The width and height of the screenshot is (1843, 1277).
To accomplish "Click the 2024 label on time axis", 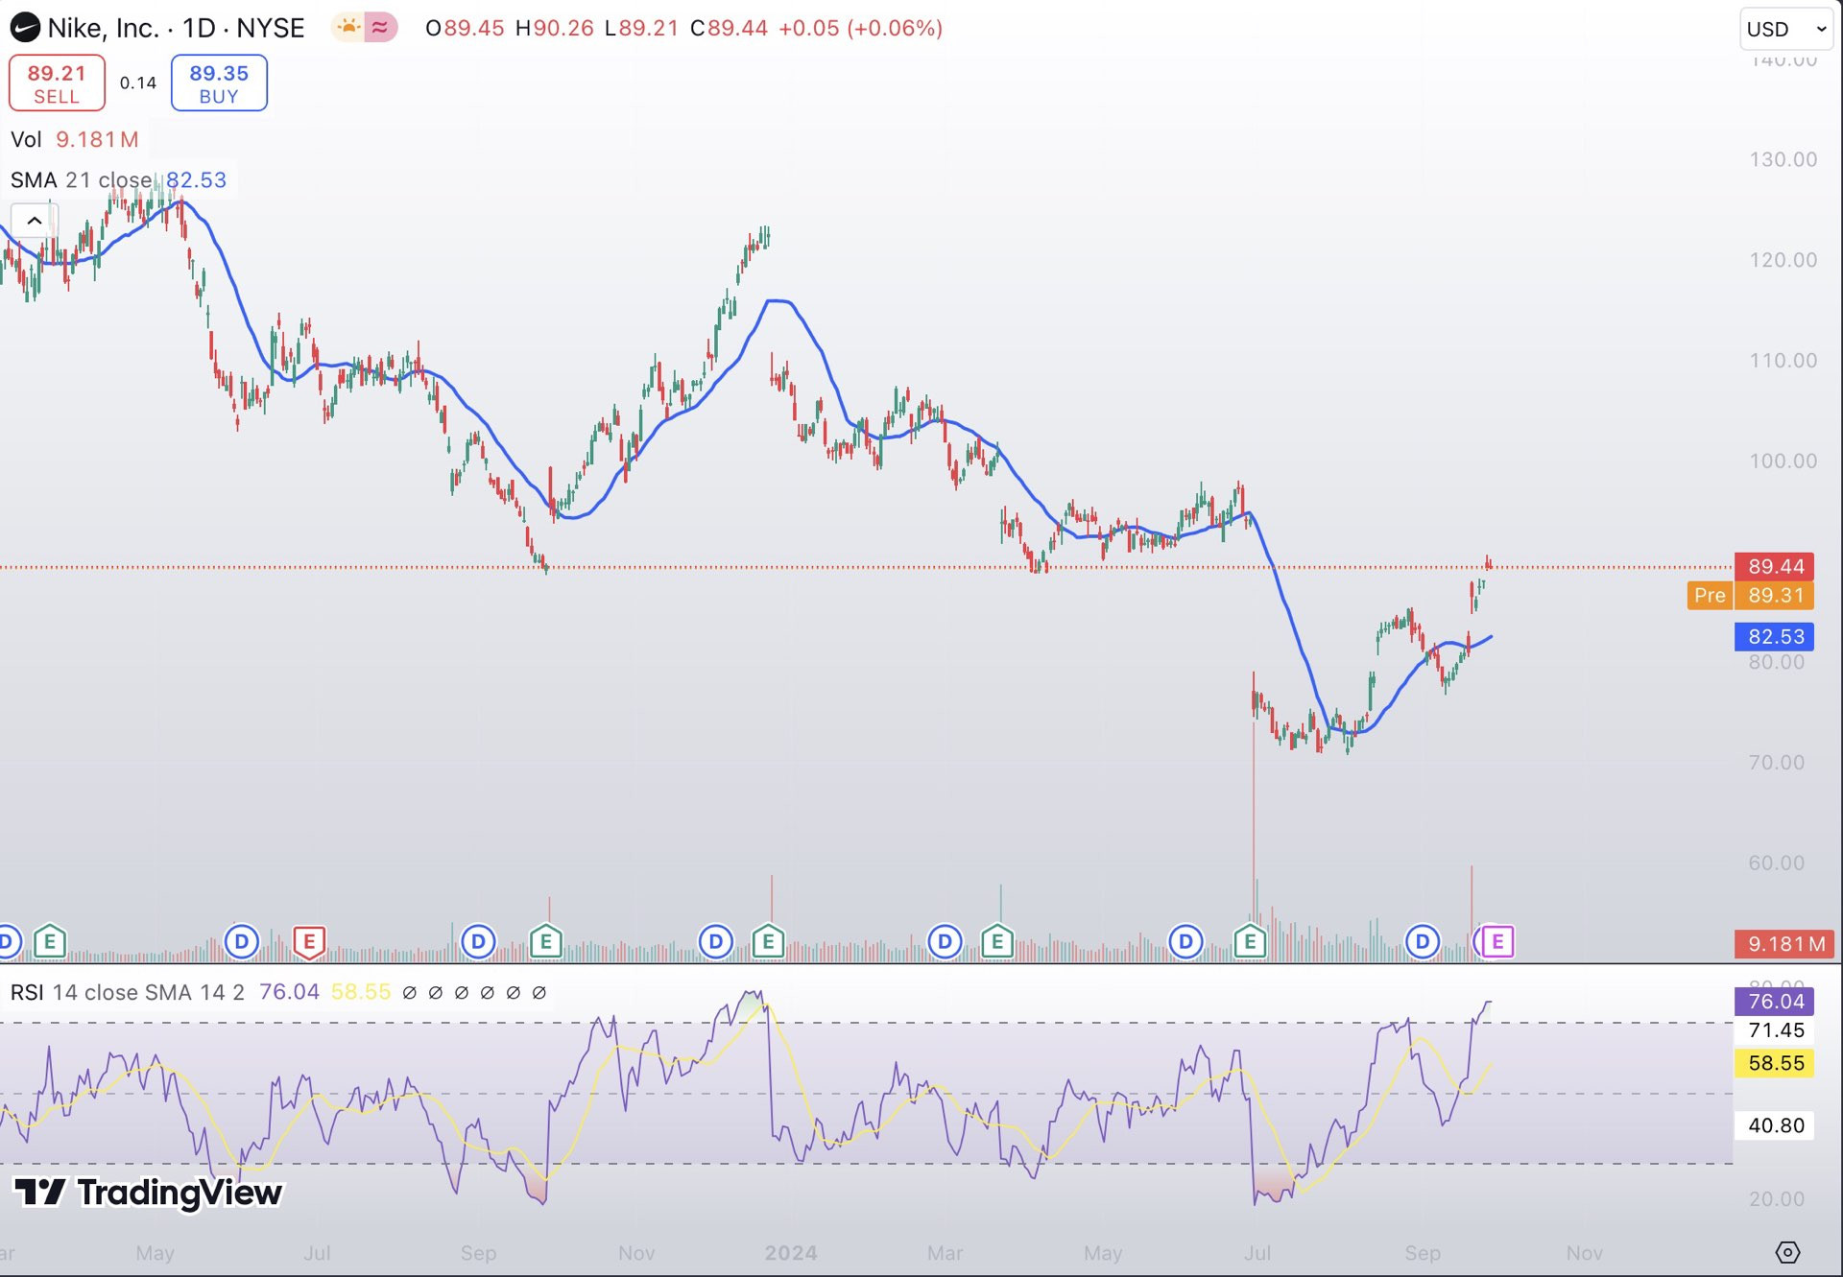I will (791, 1253).
